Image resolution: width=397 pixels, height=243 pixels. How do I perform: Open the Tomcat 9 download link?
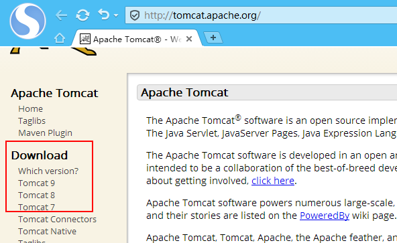[x=36, y=183]
